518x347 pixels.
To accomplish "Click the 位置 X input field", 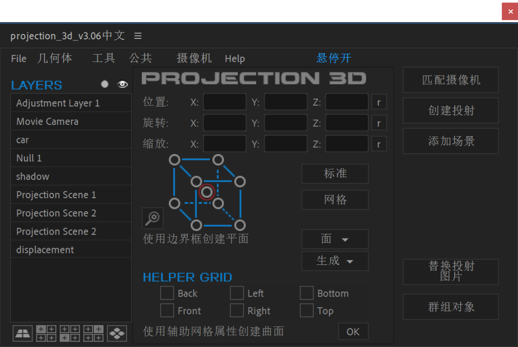I will pyautogui.click(x=224, y=102).
